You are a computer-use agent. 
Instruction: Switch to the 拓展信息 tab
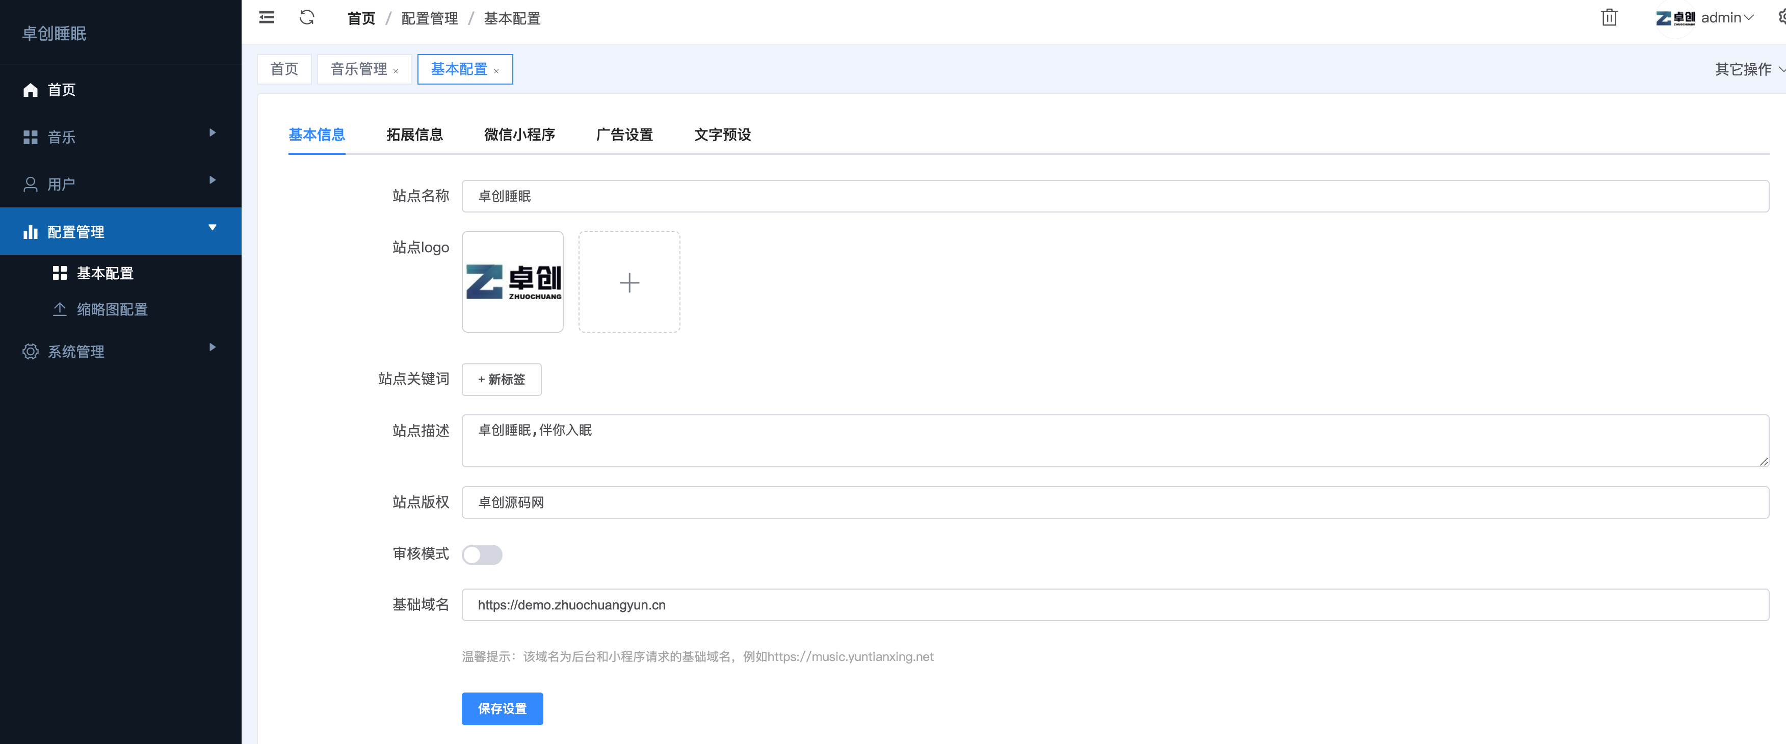pos(414,135)
